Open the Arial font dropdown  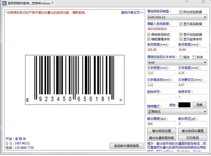click(177, 63)
